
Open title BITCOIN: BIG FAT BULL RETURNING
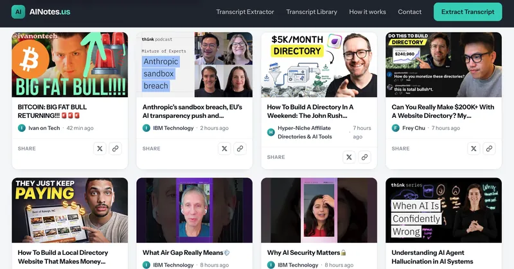(x=52, y=111)
